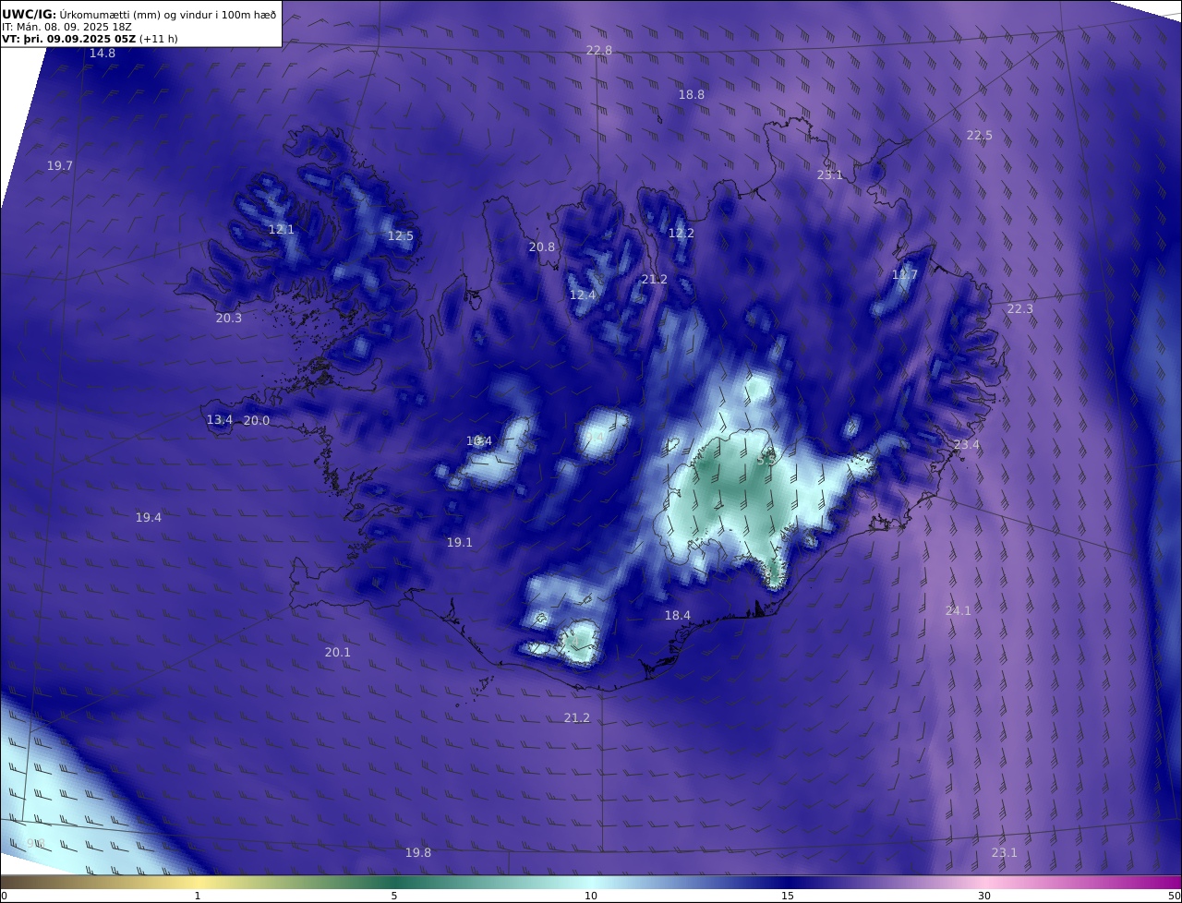Click the 20.0 value label

tap(257, 420)
